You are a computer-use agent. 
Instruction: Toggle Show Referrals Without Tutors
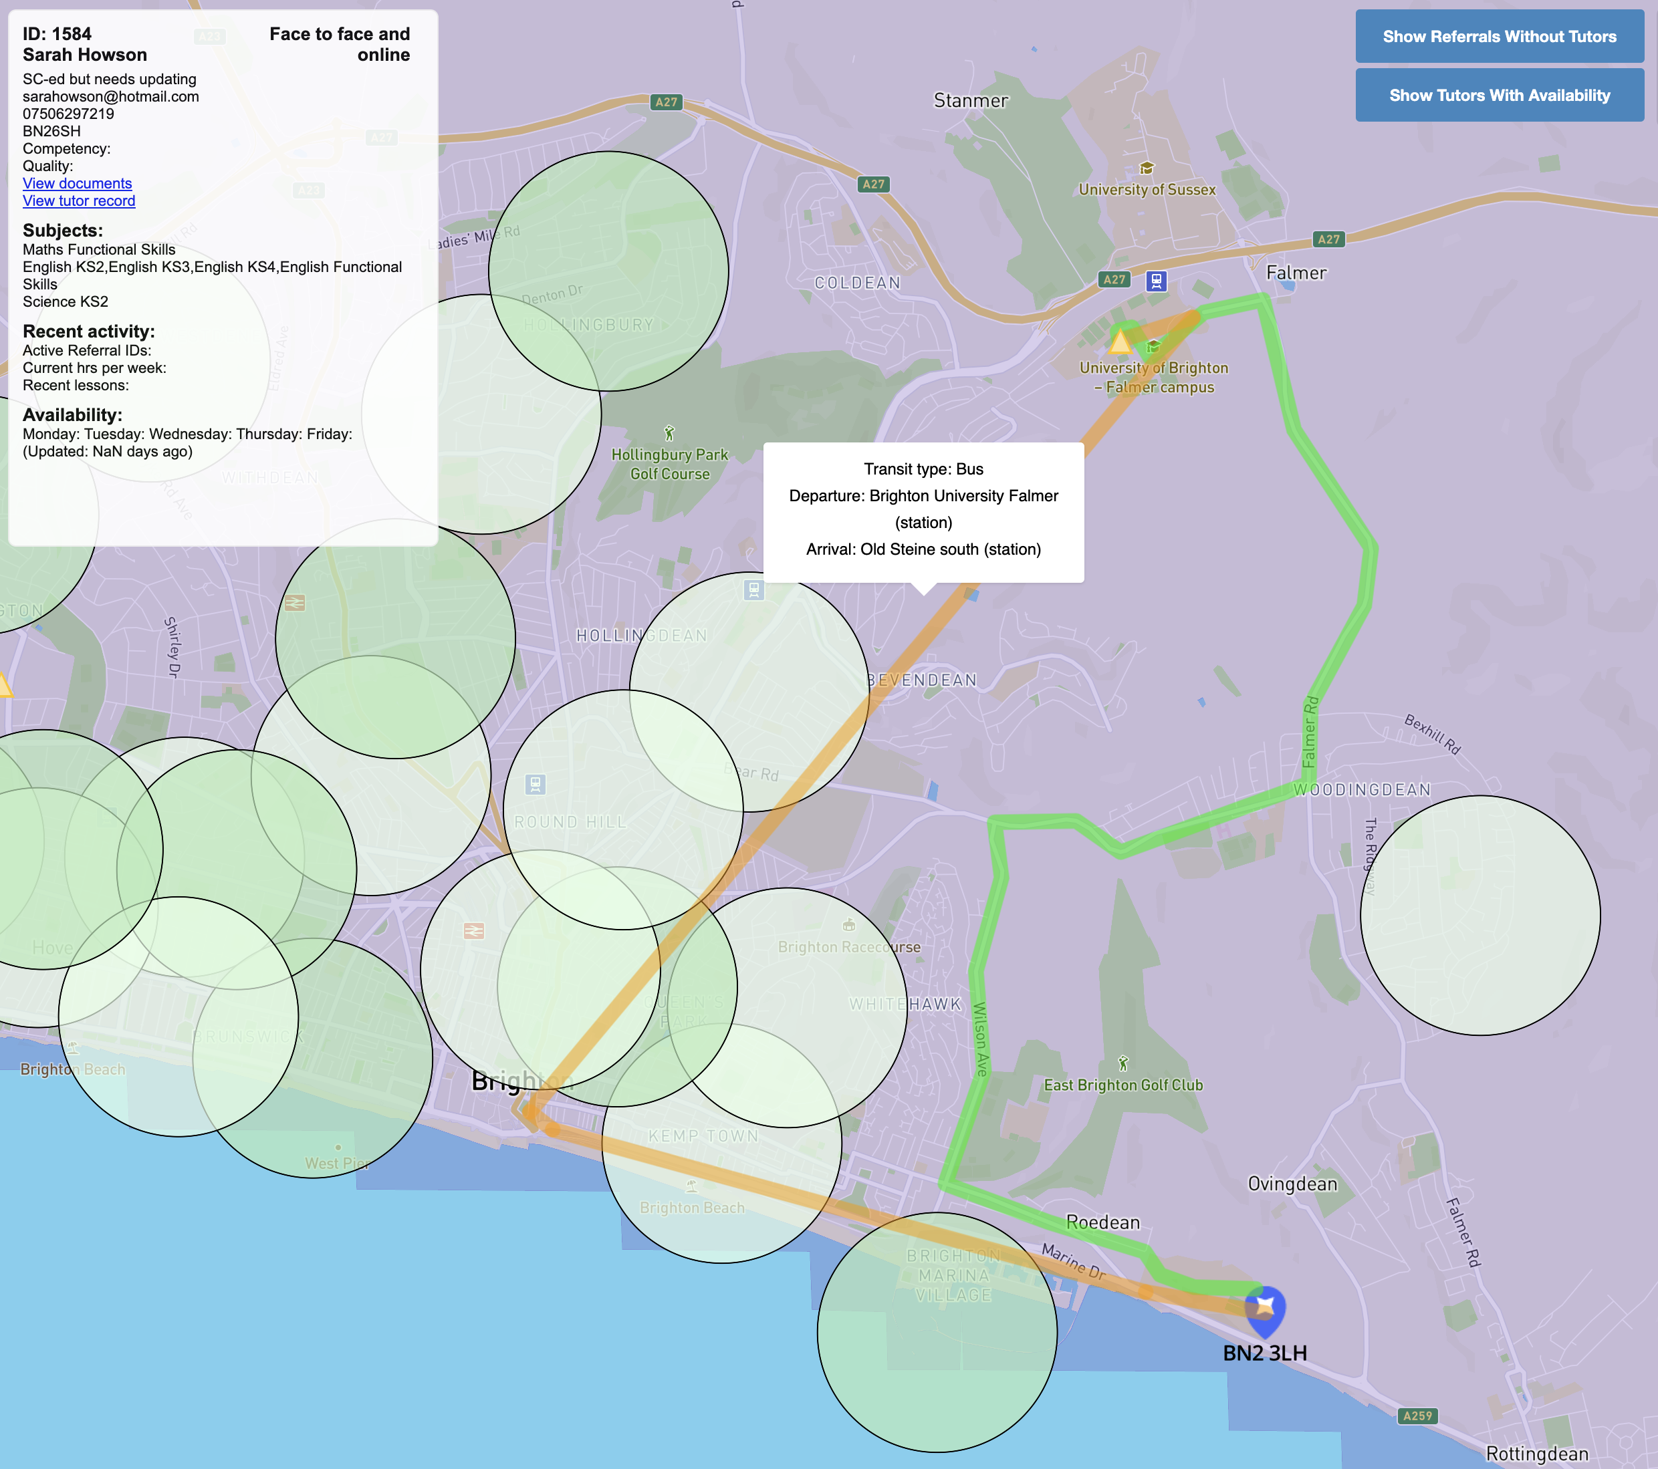[x=1499, y=37]
